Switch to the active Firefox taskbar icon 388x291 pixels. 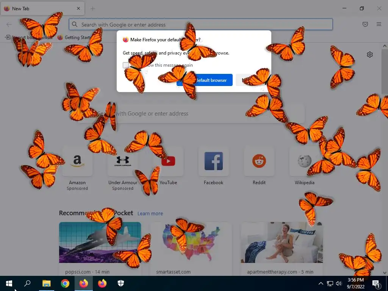(x=84, y=283)
